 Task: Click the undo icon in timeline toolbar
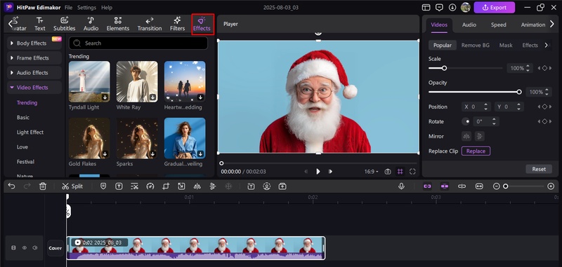[x=11, y=186]
